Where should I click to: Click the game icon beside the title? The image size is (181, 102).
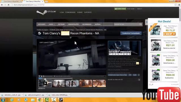[40, 33]
